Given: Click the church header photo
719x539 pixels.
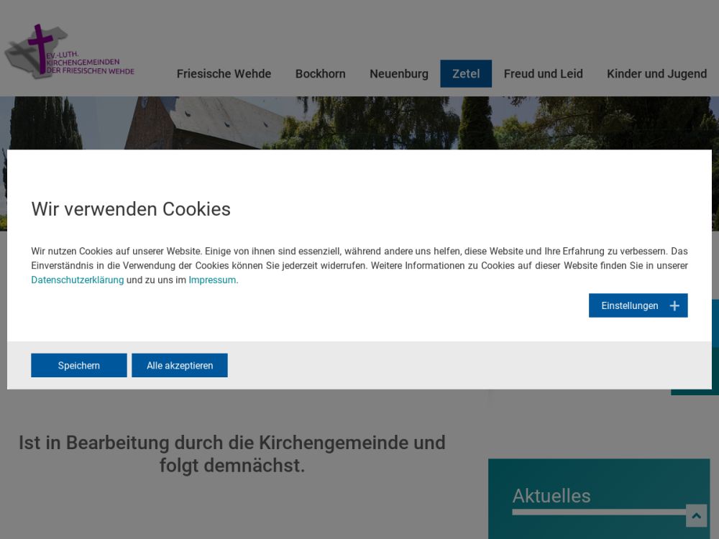Looking at the screenshot, I should [x=359, y=122].
